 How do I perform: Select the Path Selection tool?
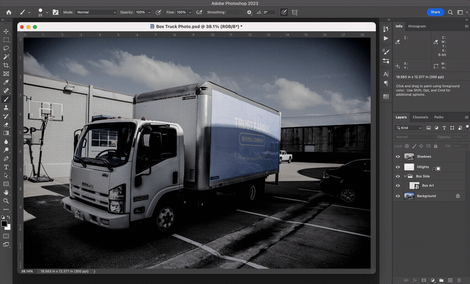click(x=6, y=175)
